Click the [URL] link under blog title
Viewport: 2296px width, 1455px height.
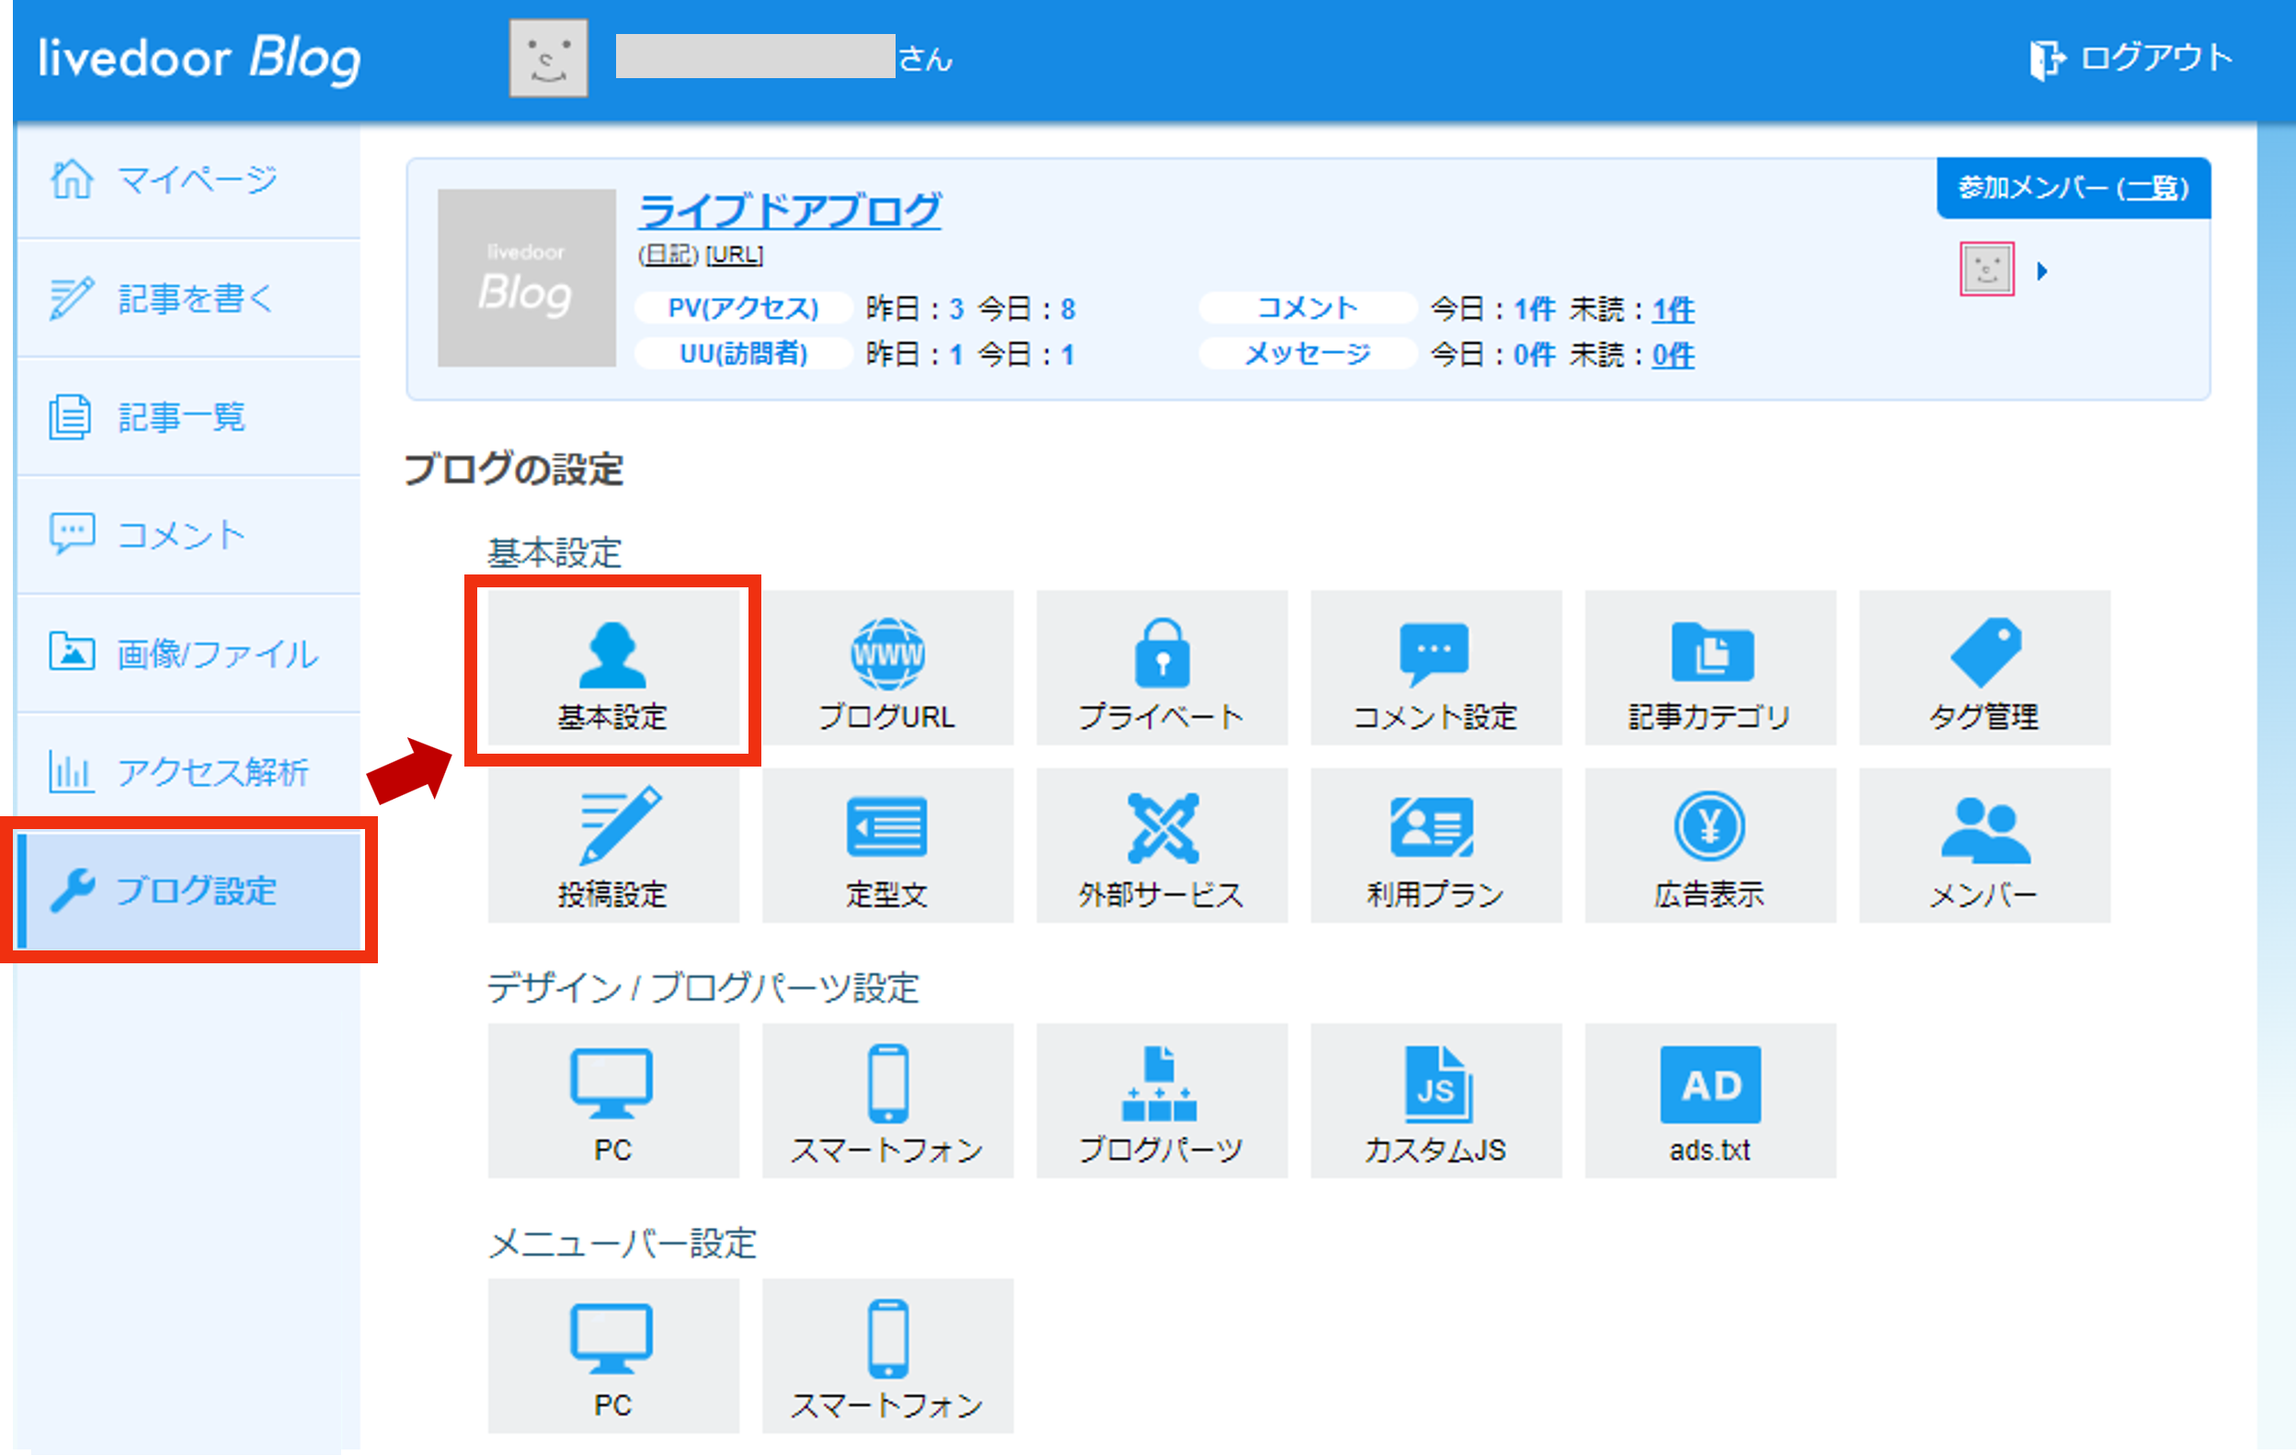734,255
